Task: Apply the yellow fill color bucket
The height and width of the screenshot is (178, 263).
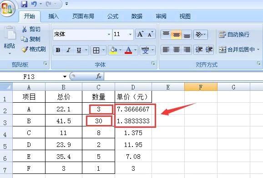Action: [113, 50]
